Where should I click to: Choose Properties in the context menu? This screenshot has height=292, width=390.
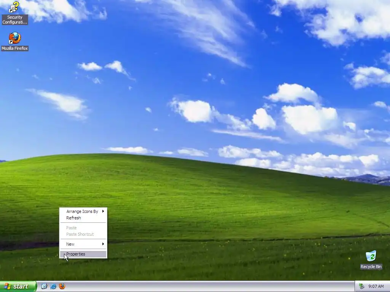coord(83,254)
